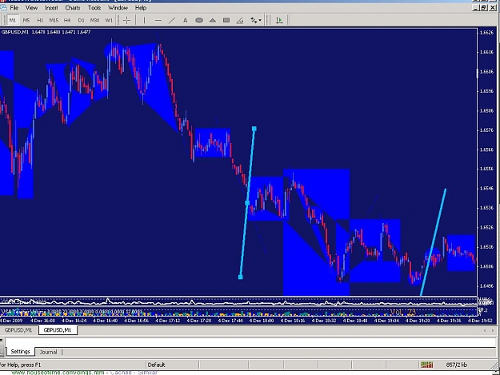Click the Vol: 23 label in indicator window

403,312
